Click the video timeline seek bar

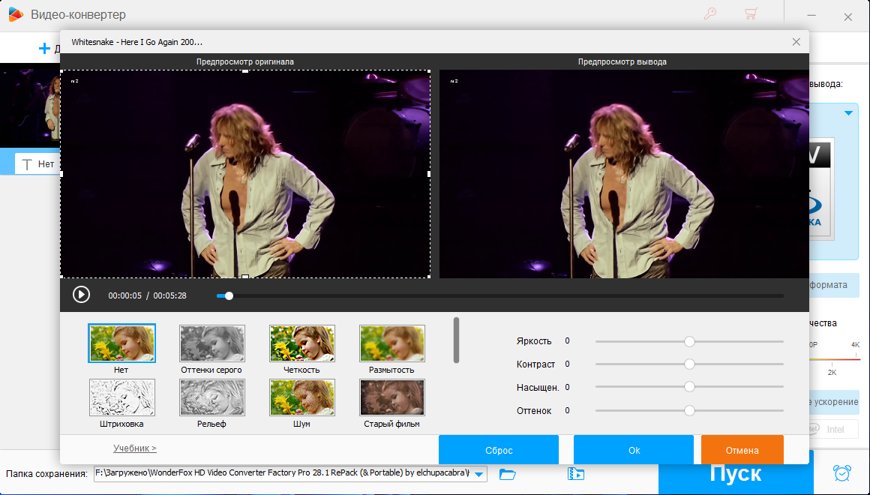502,296
